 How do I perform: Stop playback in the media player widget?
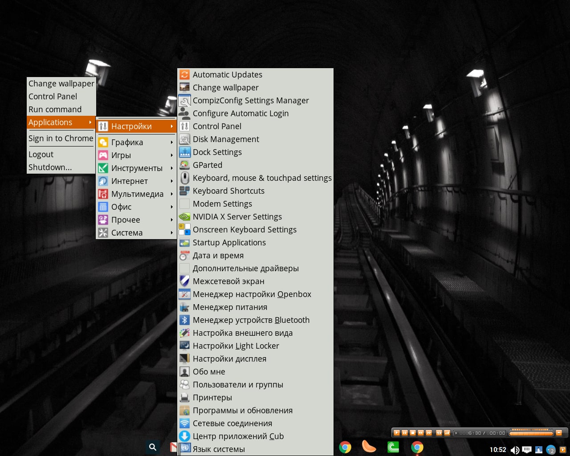tap(413, 432)
